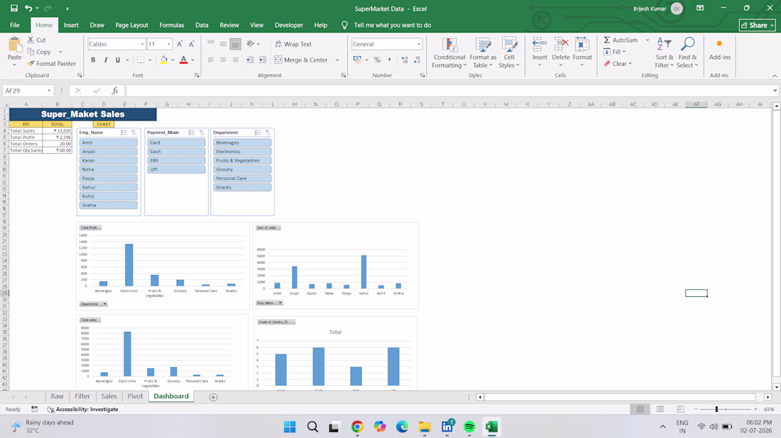
Task: Open the Formulas ribbon tab
Action: pos(171,25)
